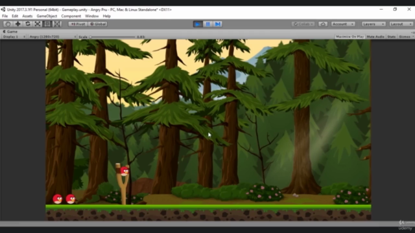
Task: Click the second waiting red bird
Action: (71, 199)
